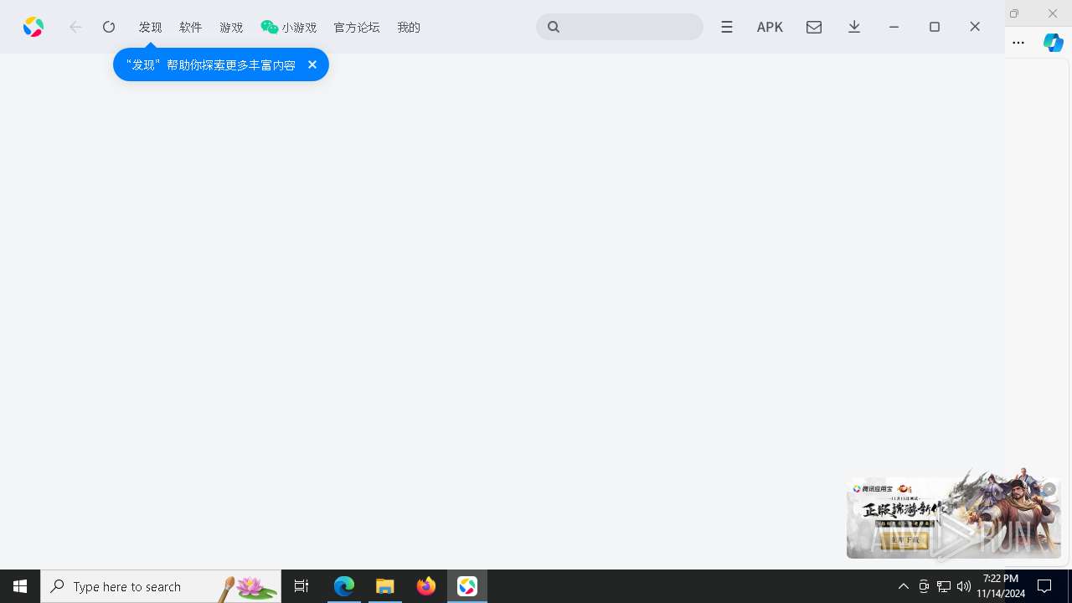
Task: Open Copilot icon in background browser
Action: (1054, 43)
